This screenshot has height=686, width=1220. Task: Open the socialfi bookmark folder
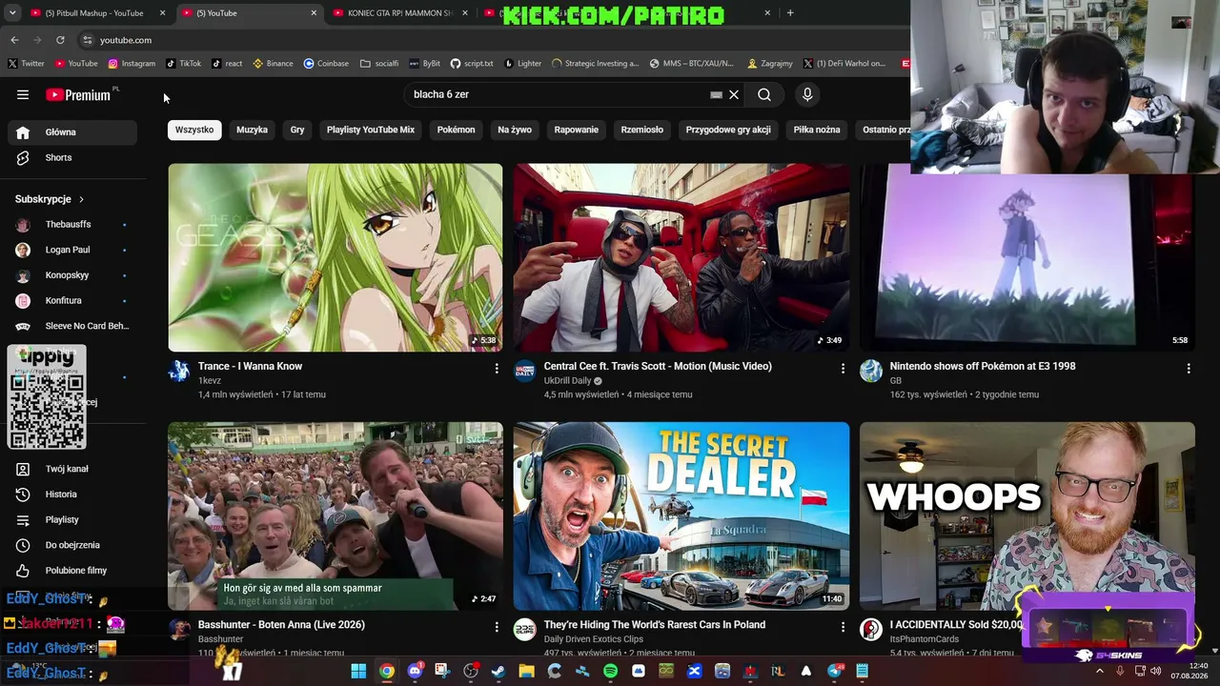click(x=379, y=64)
